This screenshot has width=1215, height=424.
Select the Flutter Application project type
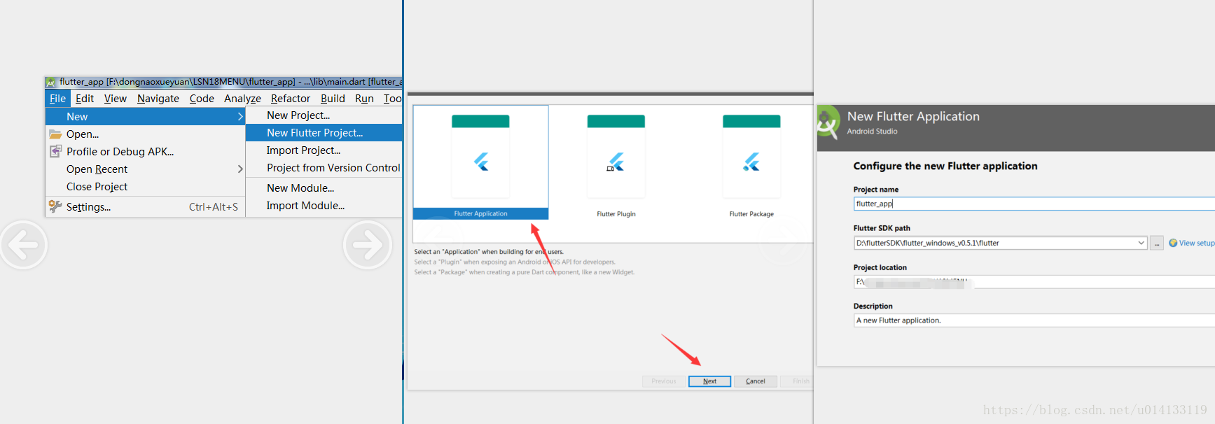point(480,162)
